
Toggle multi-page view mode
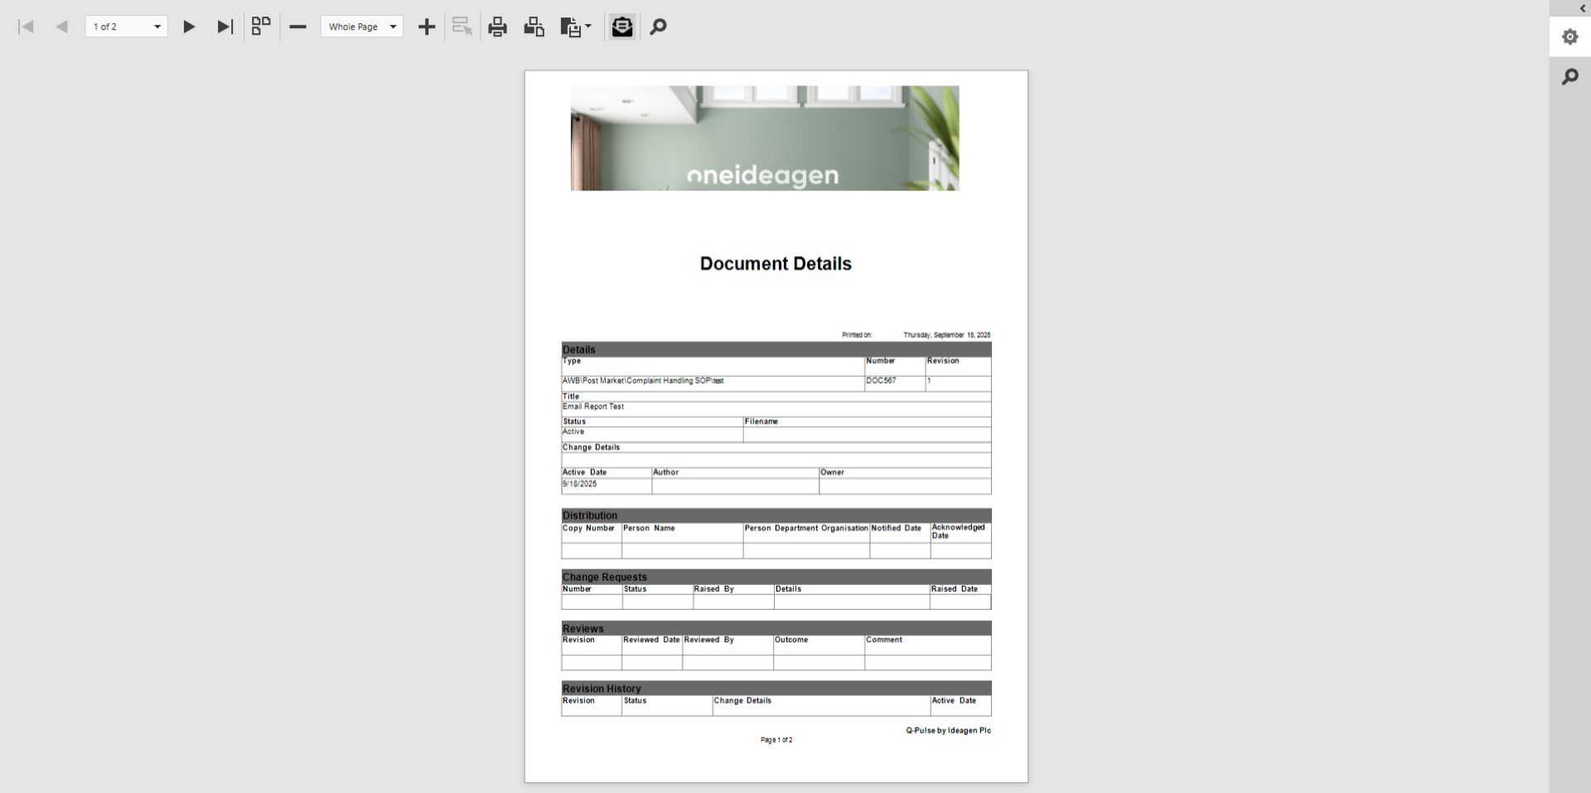coord(261,27)
